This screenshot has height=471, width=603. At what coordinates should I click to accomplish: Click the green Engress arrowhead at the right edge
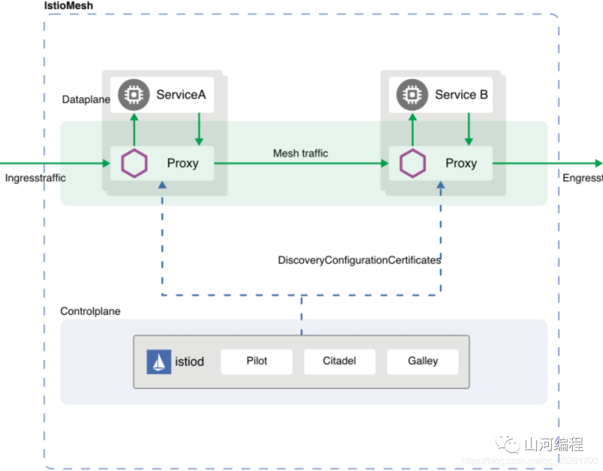coord(599,164)
